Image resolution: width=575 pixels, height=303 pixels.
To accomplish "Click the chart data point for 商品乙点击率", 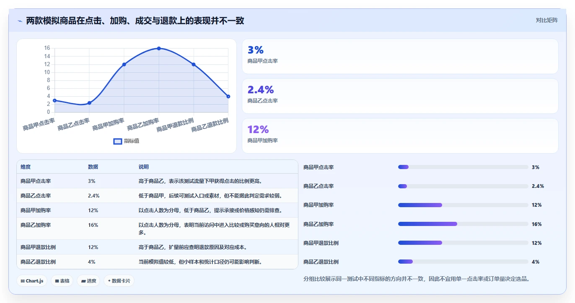I will [x=89, y=103].
